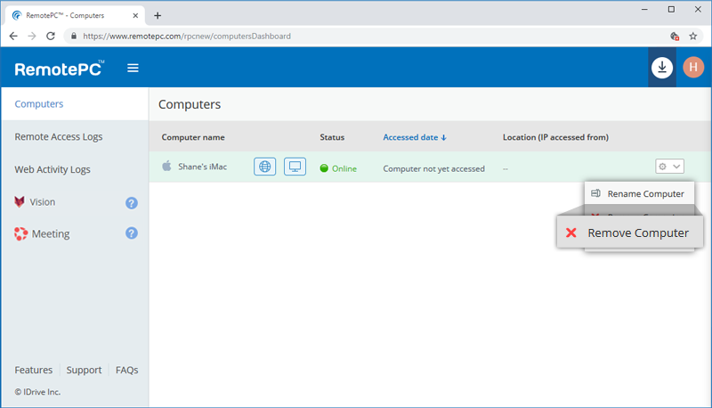Screen dimensions: 712x408
Task: Open Meeting in the sidebar
Action: coord(51,234)
